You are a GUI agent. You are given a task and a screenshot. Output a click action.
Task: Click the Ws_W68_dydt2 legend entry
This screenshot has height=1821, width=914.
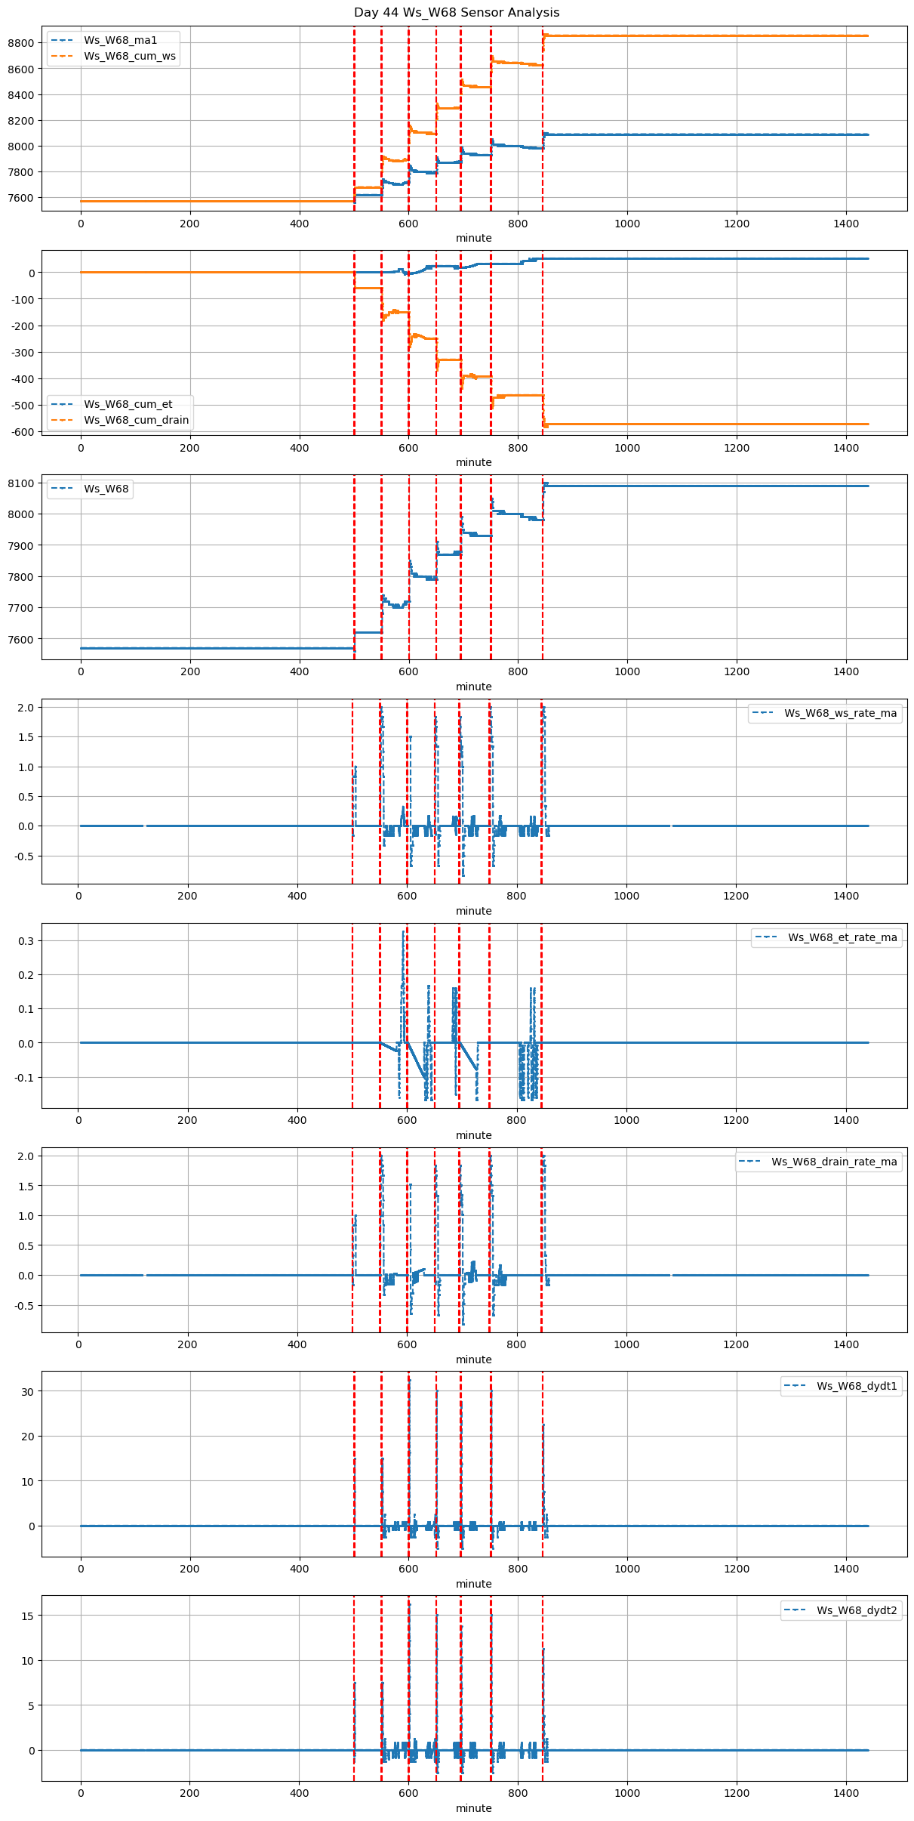click(857, 1610)
